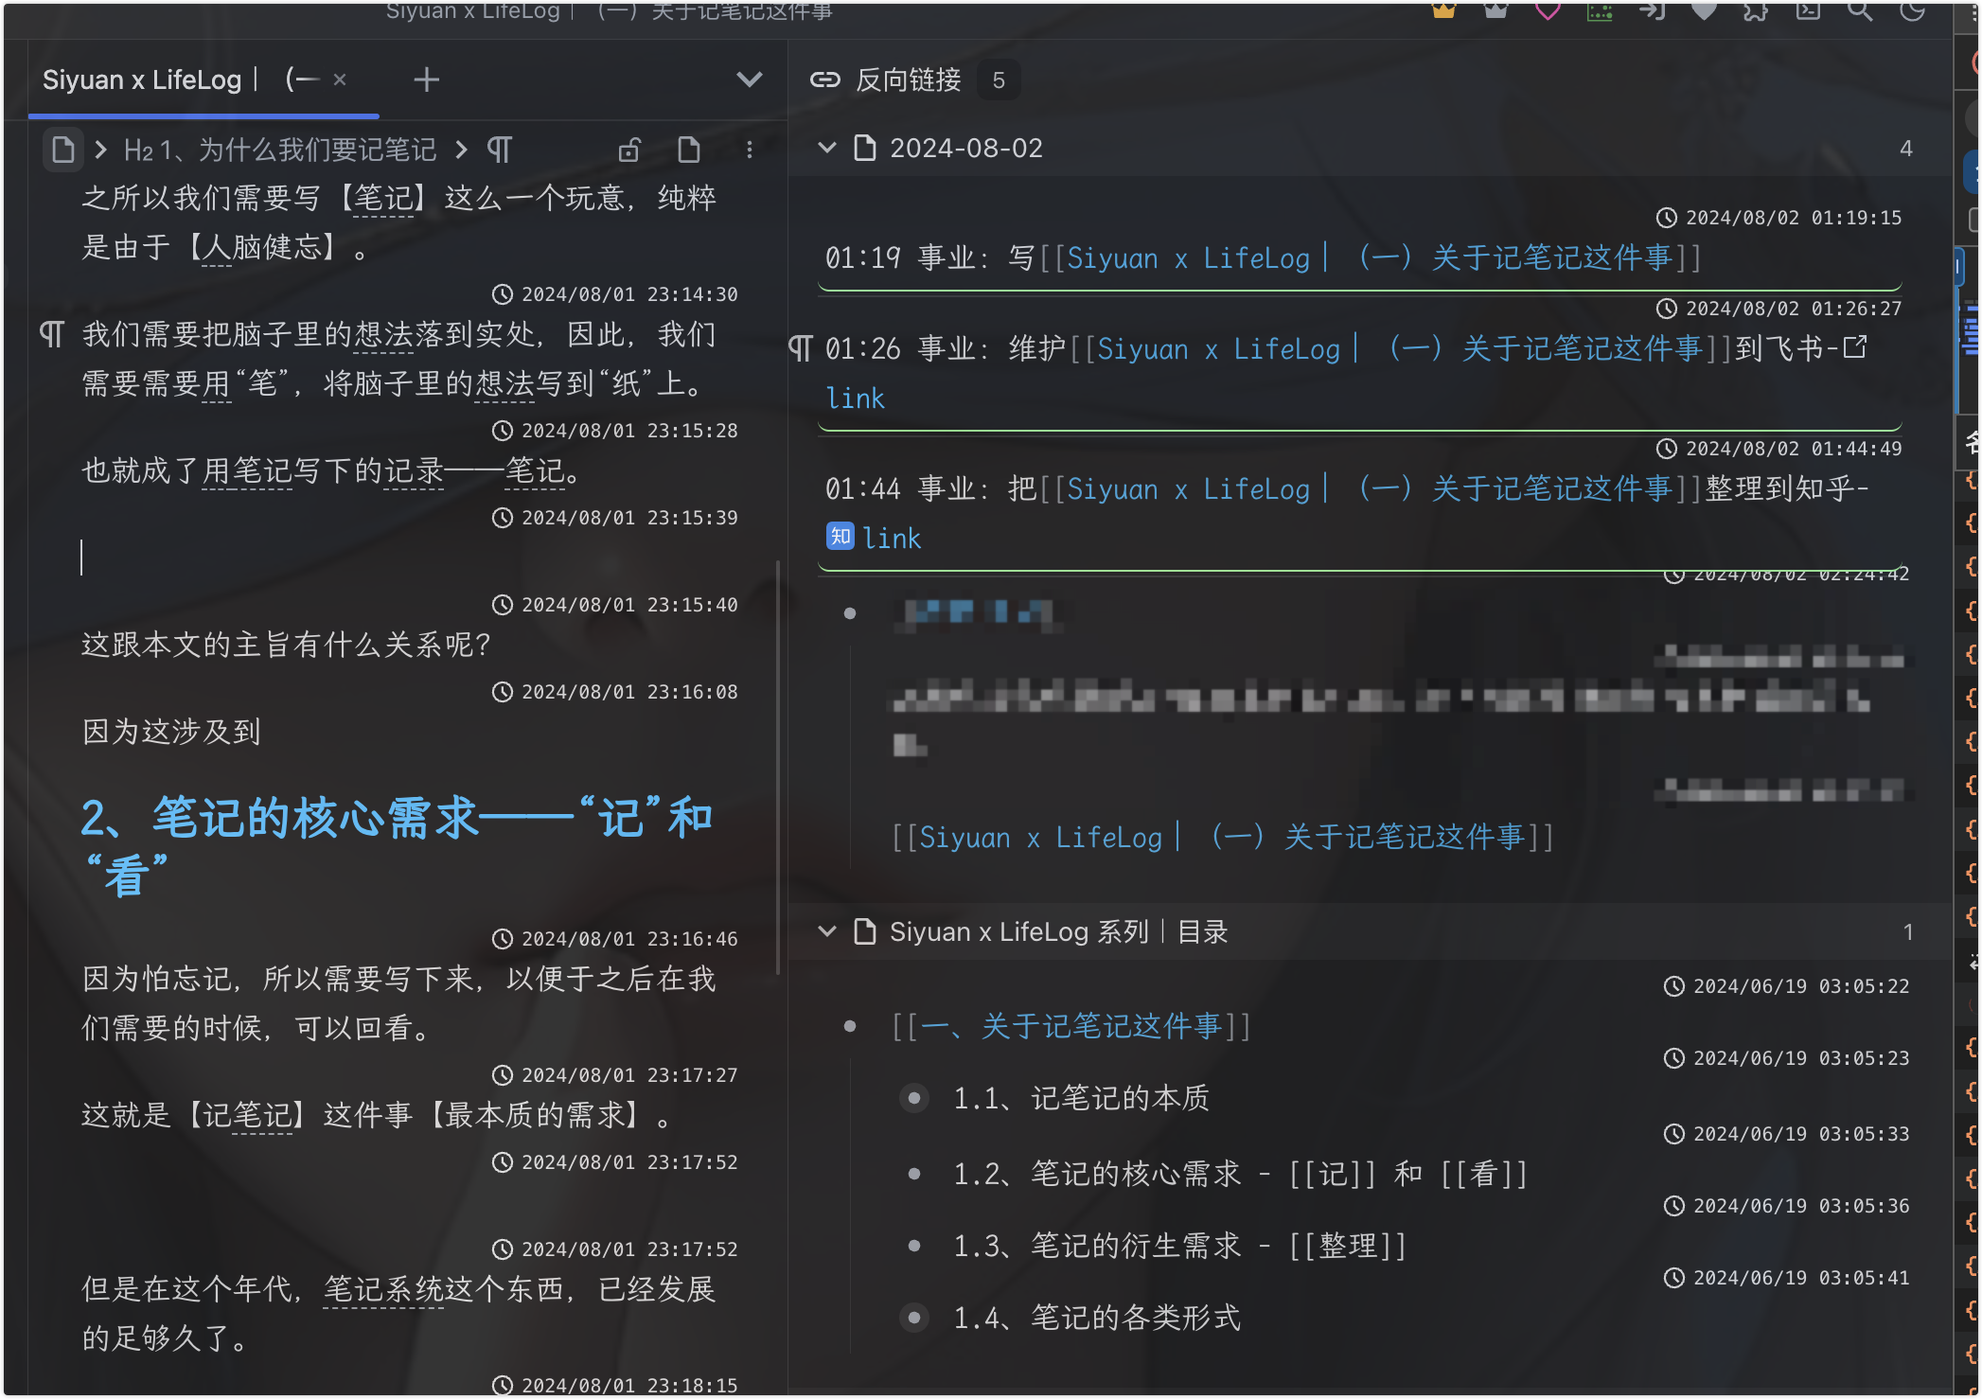The height and width of the screenshot is (1399, 1982).
Task: Click the green scatter chart icon
Action: [x=1600, y=11]
